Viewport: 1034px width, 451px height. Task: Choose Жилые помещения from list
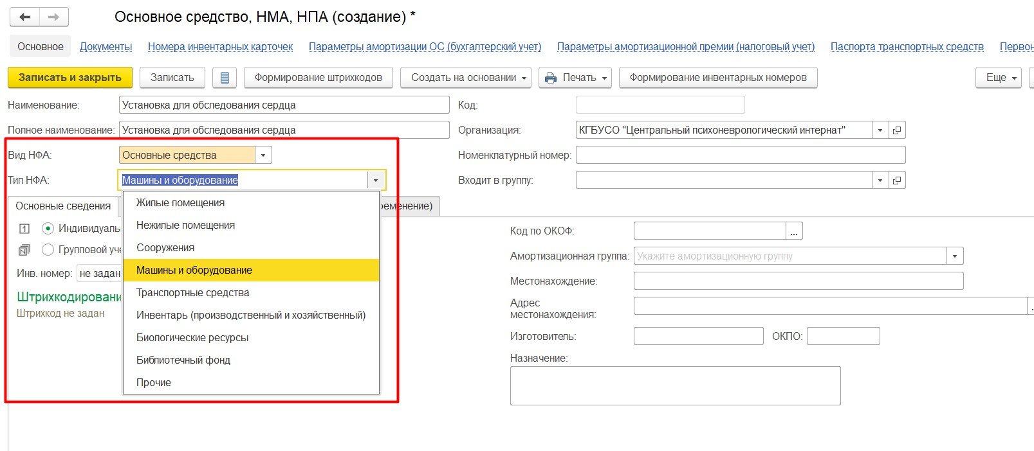point(251,203)
